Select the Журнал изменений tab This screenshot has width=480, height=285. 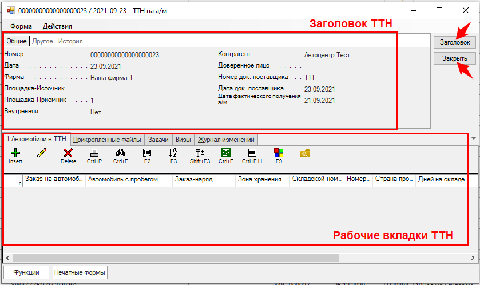tap(226, 139)
